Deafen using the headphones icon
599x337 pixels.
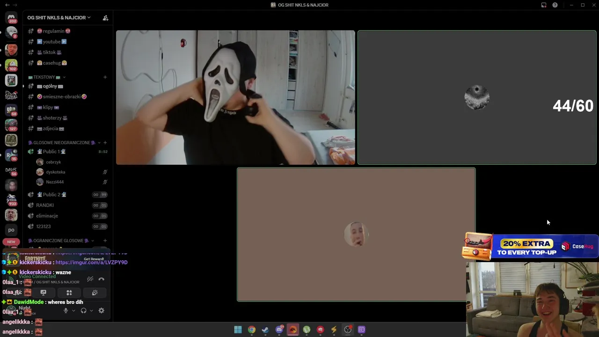(83, 311)
